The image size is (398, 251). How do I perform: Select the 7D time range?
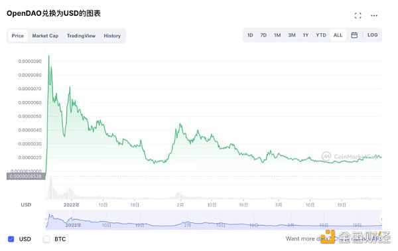(x=263, y=35)
